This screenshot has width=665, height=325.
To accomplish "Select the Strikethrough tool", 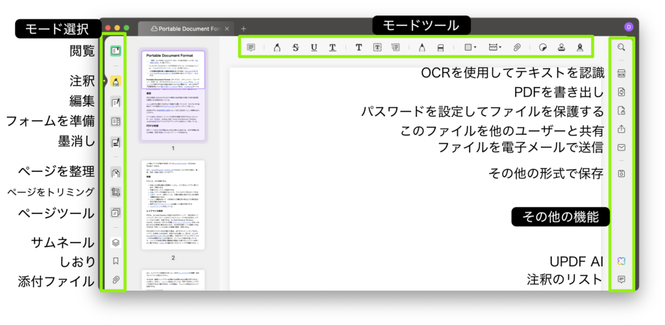I will point(295,47).
